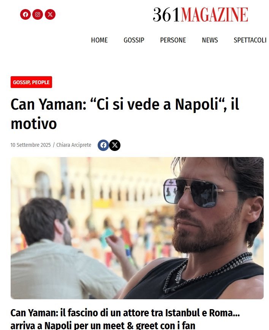Click the 361 Magazine logo
Image resolution: width=269 pixels, height=330 pixels.
click(200, 14)
